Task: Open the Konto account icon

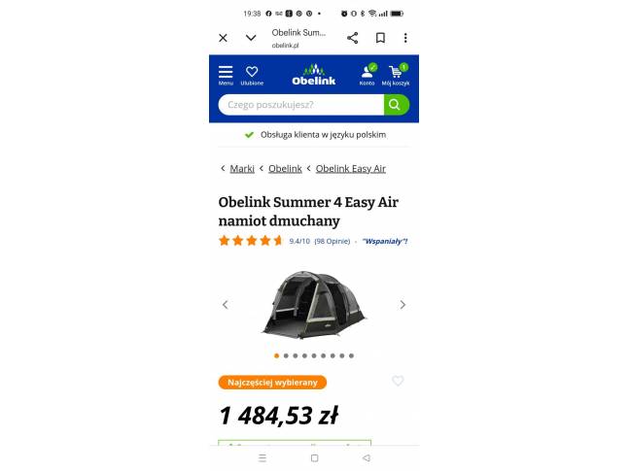Action: coord(367,75)
